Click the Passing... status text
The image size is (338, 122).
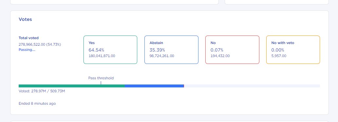(27, 50)
